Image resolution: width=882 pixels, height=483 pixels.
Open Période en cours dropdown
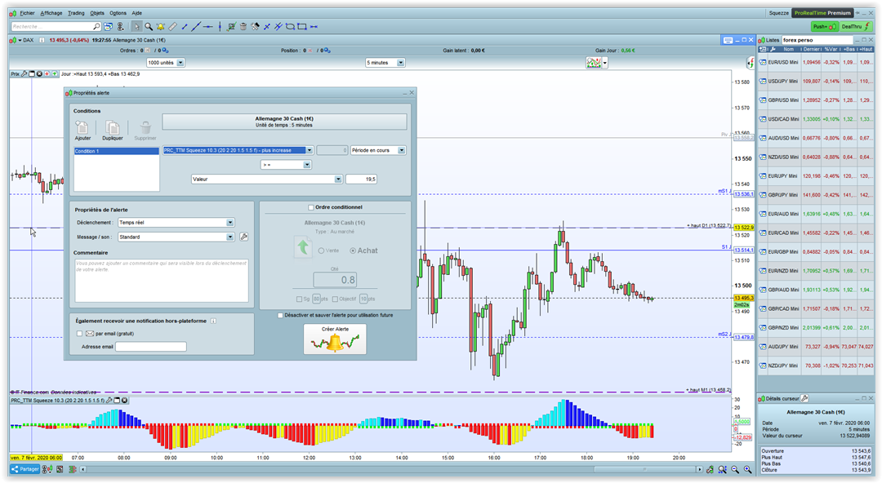[377, 150]
